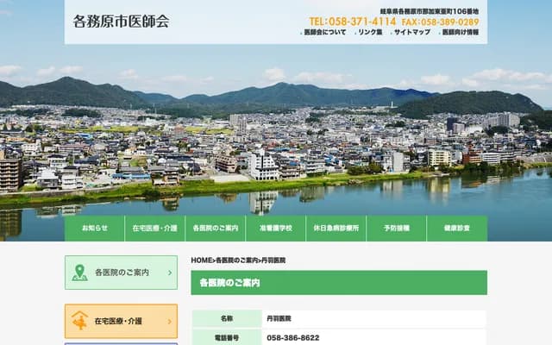Click chevron on 各医院のご案内 sidebar button

170,273
